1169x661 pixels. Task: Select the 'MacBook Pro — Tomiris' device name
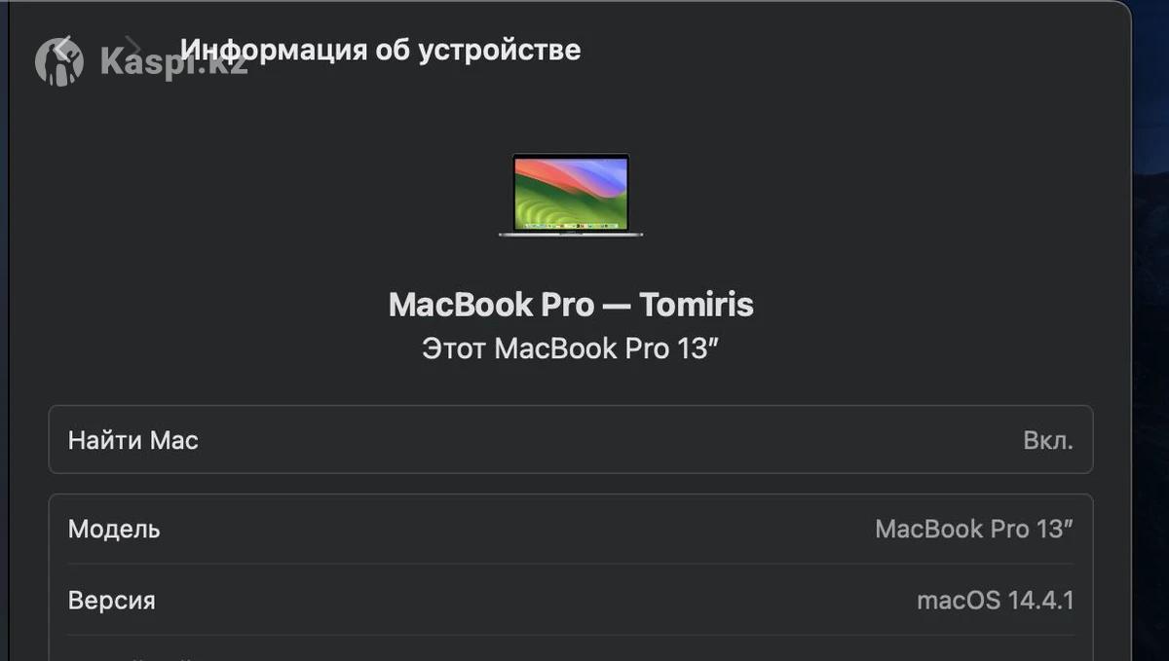[x=571, y=305]
